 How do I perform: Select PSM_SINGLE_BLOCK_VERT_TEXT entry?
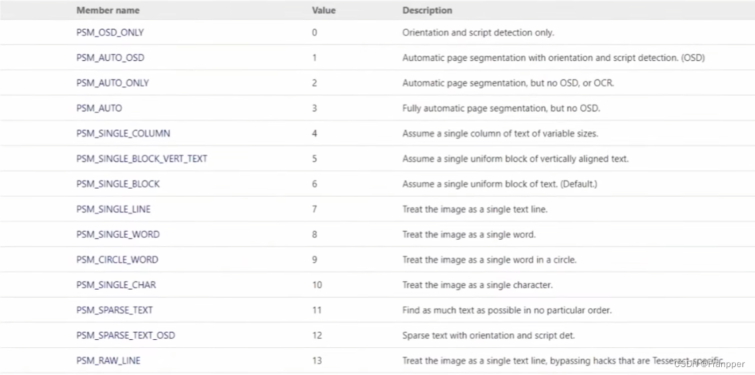142,158
